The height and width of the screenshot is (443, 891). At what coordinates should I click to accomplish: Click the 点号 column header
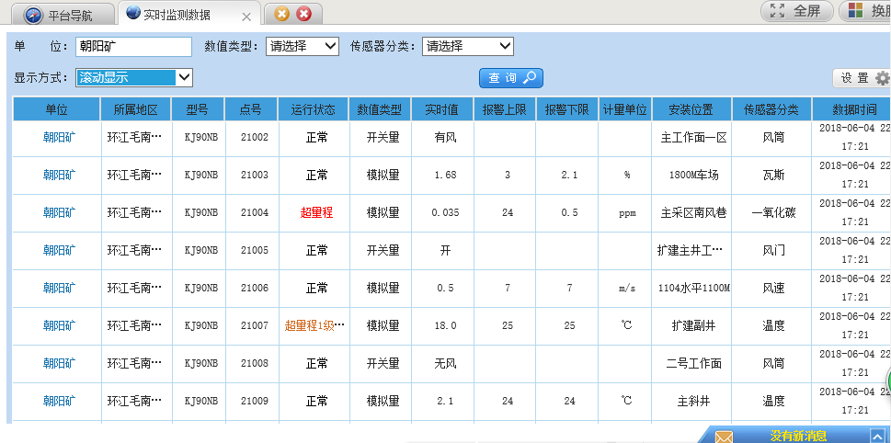click(251, 109)
